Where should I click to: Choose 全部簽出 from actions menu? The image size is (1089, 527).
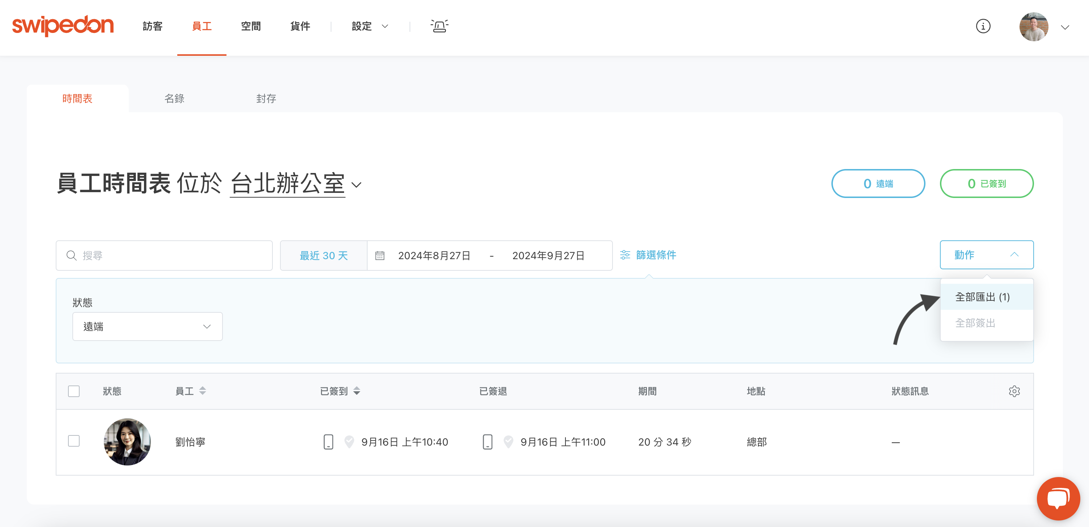pyautogui.click(x=987, y=323)
